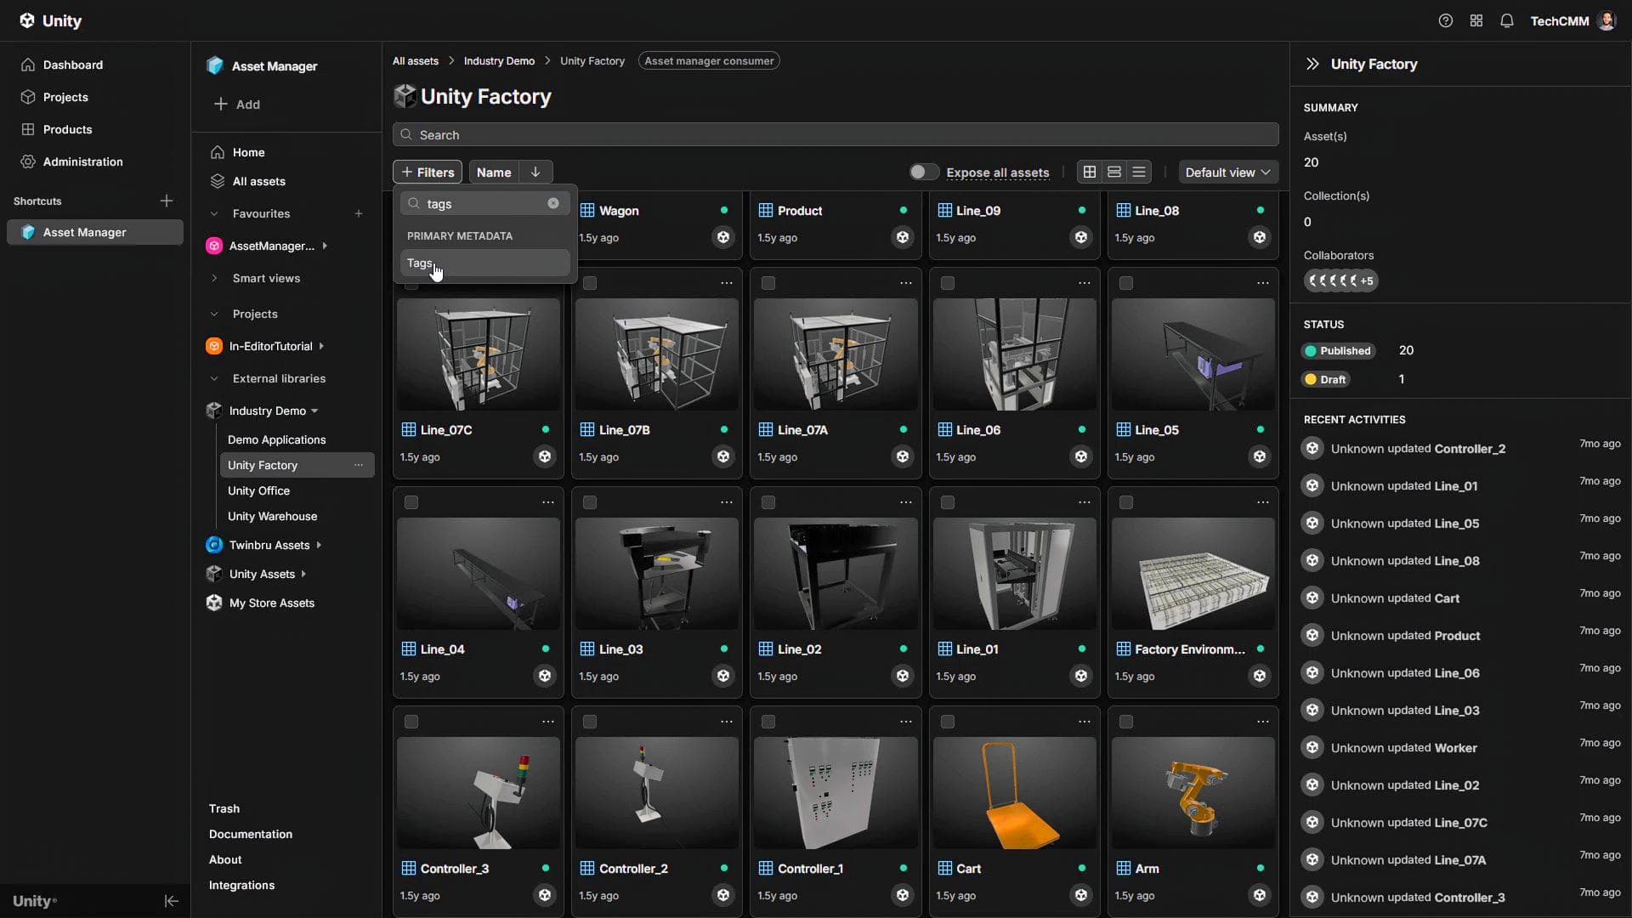Open Unity Factory row more options
This screenshot has width=1632, height=918.
(359, 465)
